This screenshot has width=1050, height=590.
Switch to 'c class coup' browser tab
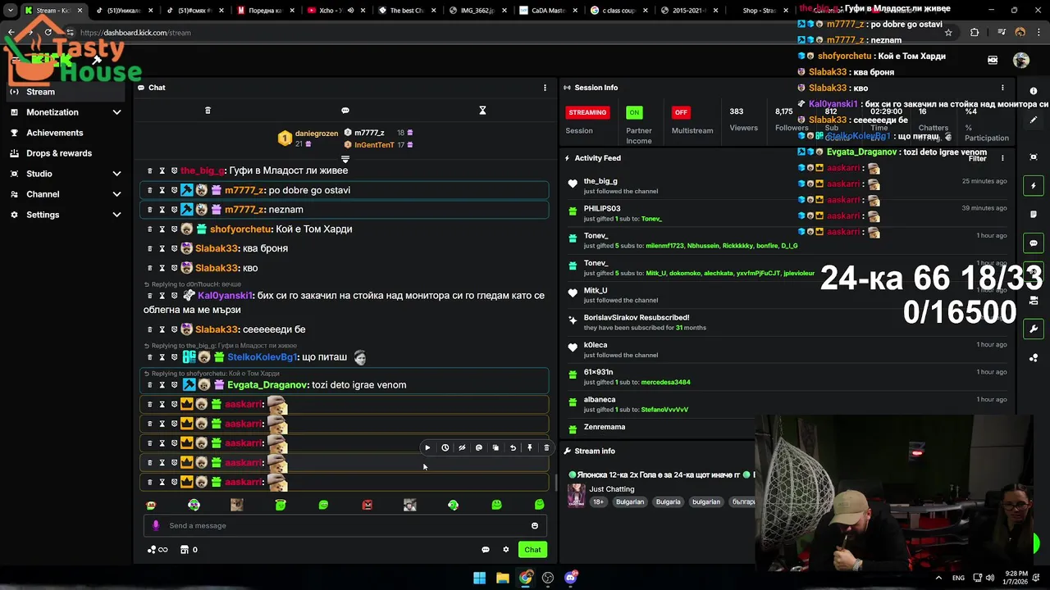(619, 11)
